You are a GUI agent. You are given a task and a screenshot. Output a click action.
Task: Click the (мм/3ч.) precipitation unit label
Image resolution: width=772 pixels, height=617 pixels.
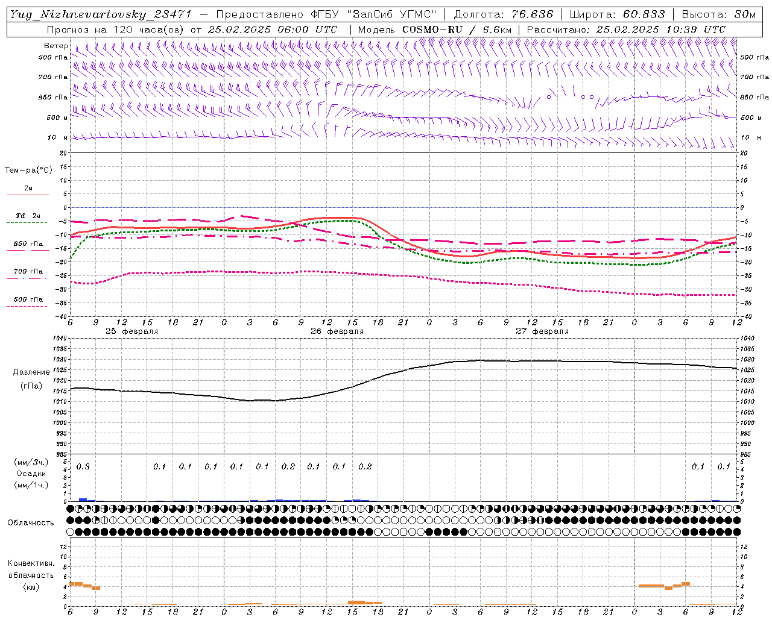click(x=31, y=462)
